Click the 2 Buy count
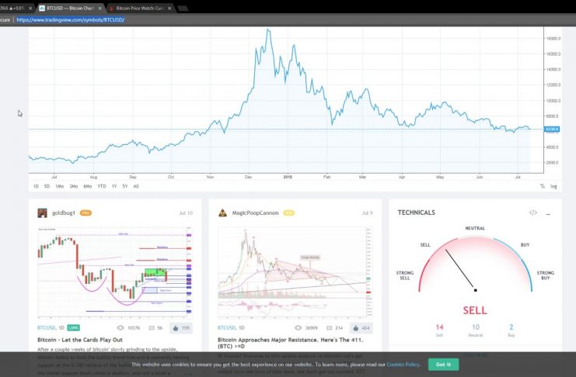 tap(511, 327)
